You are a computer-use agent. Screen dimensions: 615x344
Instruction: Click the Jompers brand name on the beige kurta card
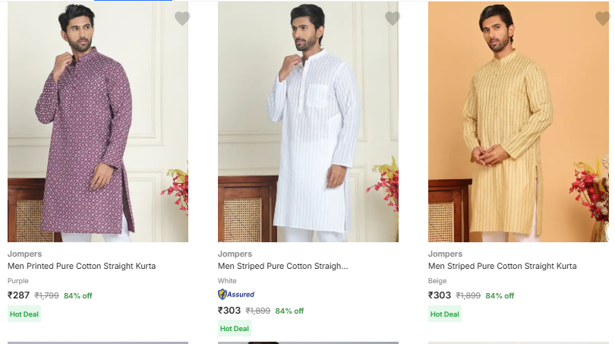pos(445,254)
